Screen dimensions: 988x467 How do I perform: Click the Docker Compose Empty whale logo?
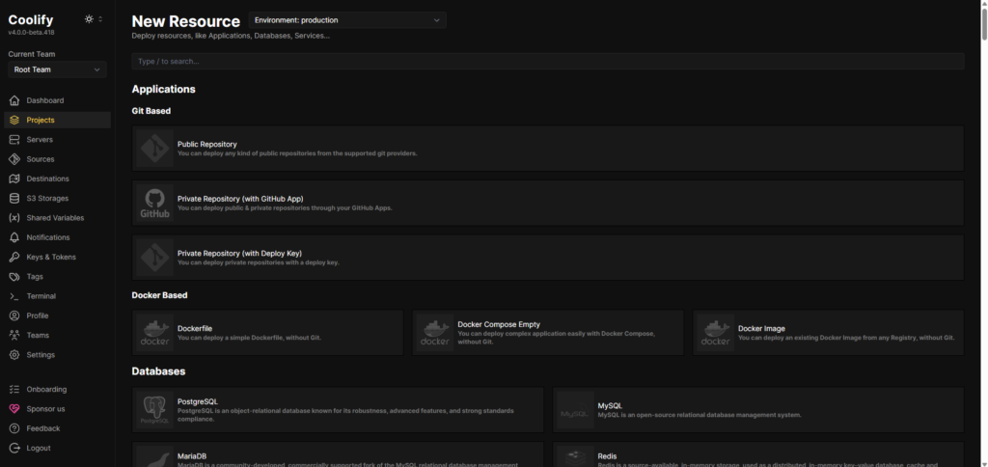435,333
